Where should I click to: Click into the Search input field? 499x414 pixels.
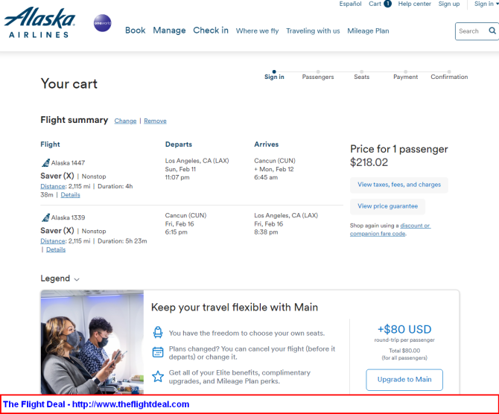point(472,31)
